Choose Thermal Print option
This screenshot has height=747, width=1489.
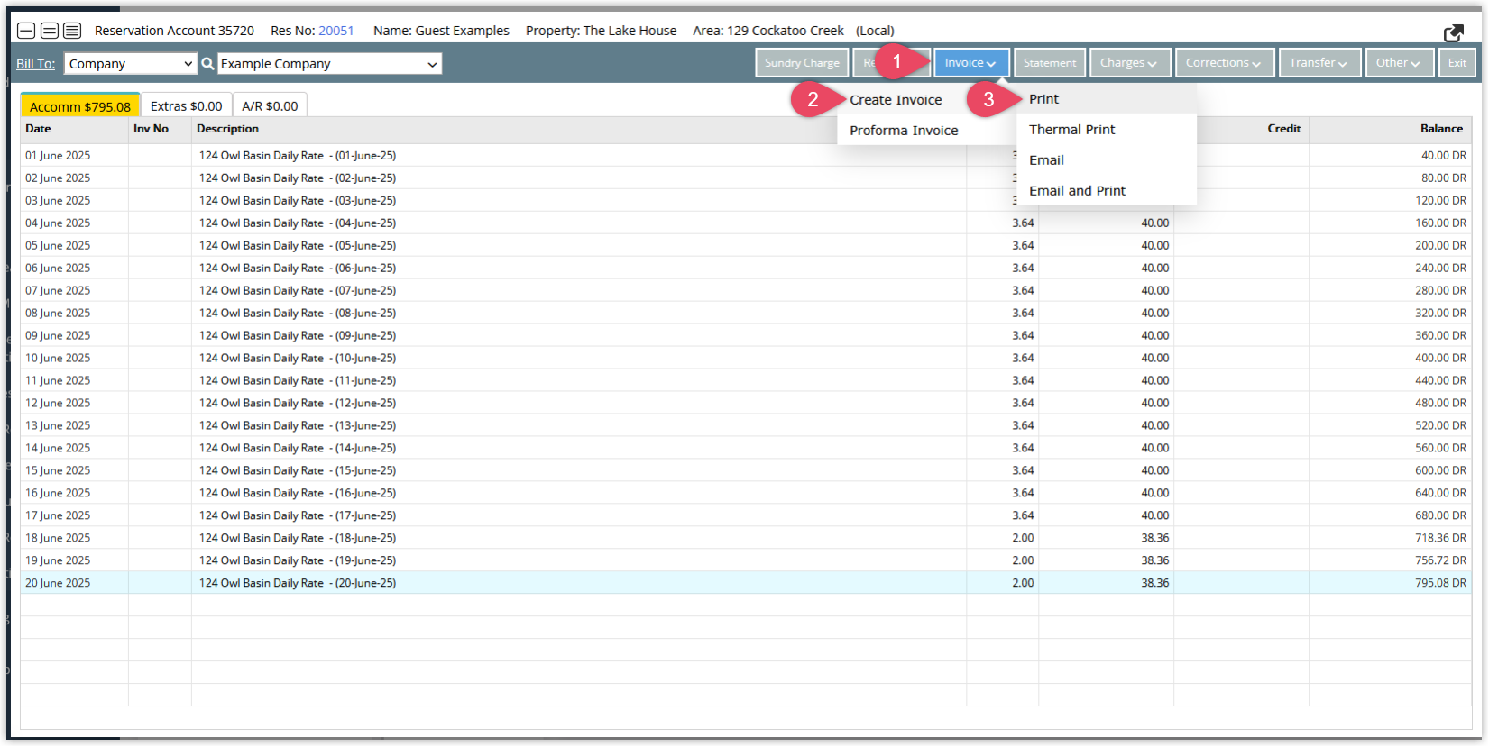[x=1107, y=130]
